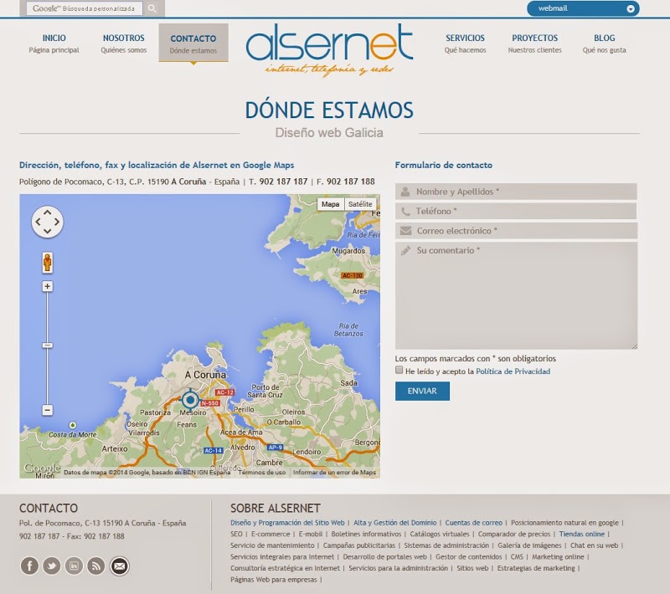Click Comparador de precios text
The width and height of the screenshot is (670, 594).
pos(514,534)
